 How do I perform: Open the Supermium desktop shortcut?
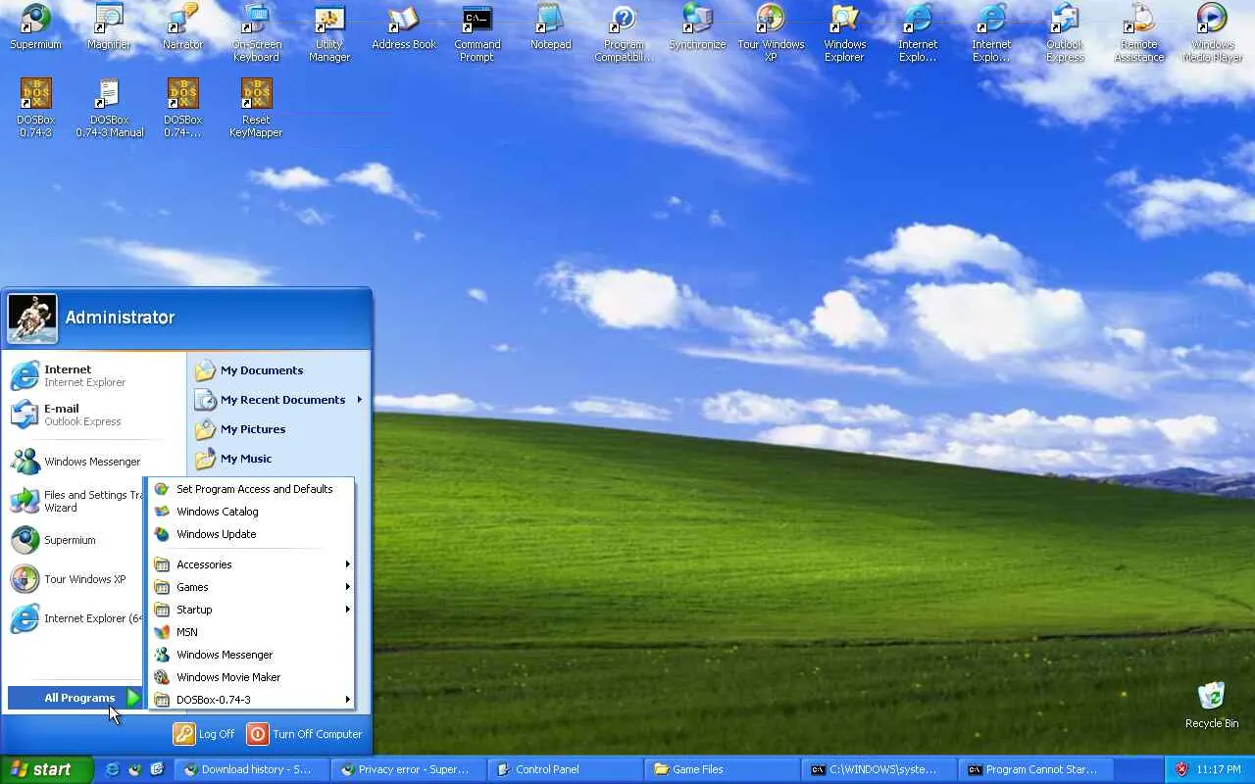pos(35,27)
